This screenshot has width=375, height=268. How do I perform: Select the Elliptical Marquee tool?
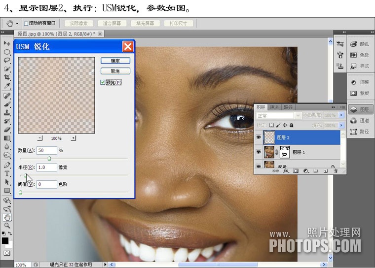[7, 52]
